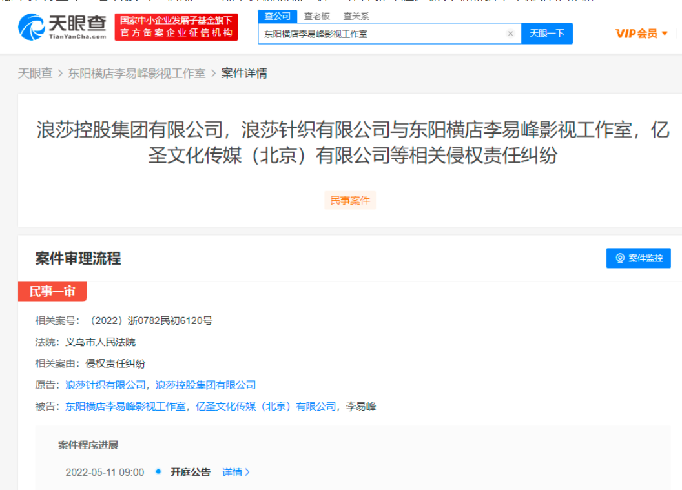Switch to the 查关系 tab

[x=356, y=17]
